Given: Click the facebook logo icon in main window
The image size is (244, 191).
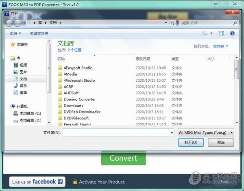Looking at the screenshot, I should tap(60, 182).
